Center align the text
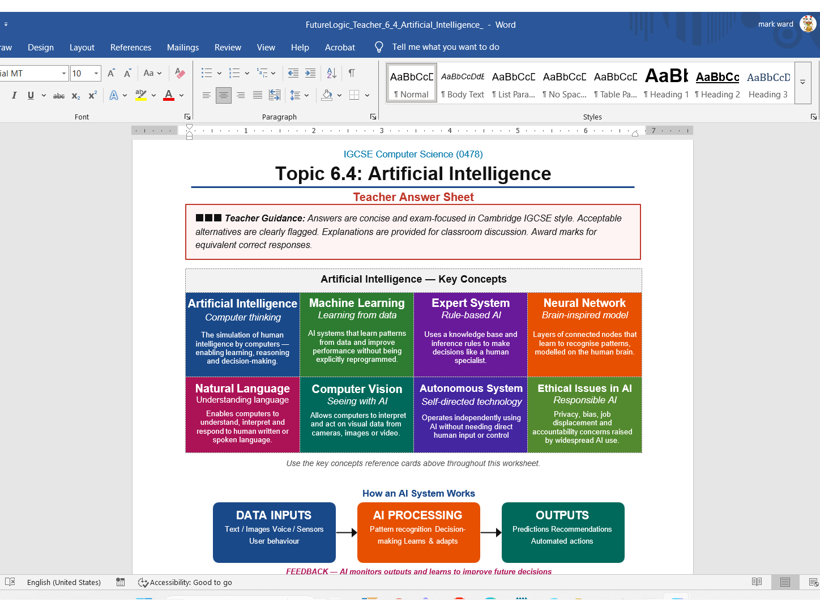820x615 pixels. [224, 96]
